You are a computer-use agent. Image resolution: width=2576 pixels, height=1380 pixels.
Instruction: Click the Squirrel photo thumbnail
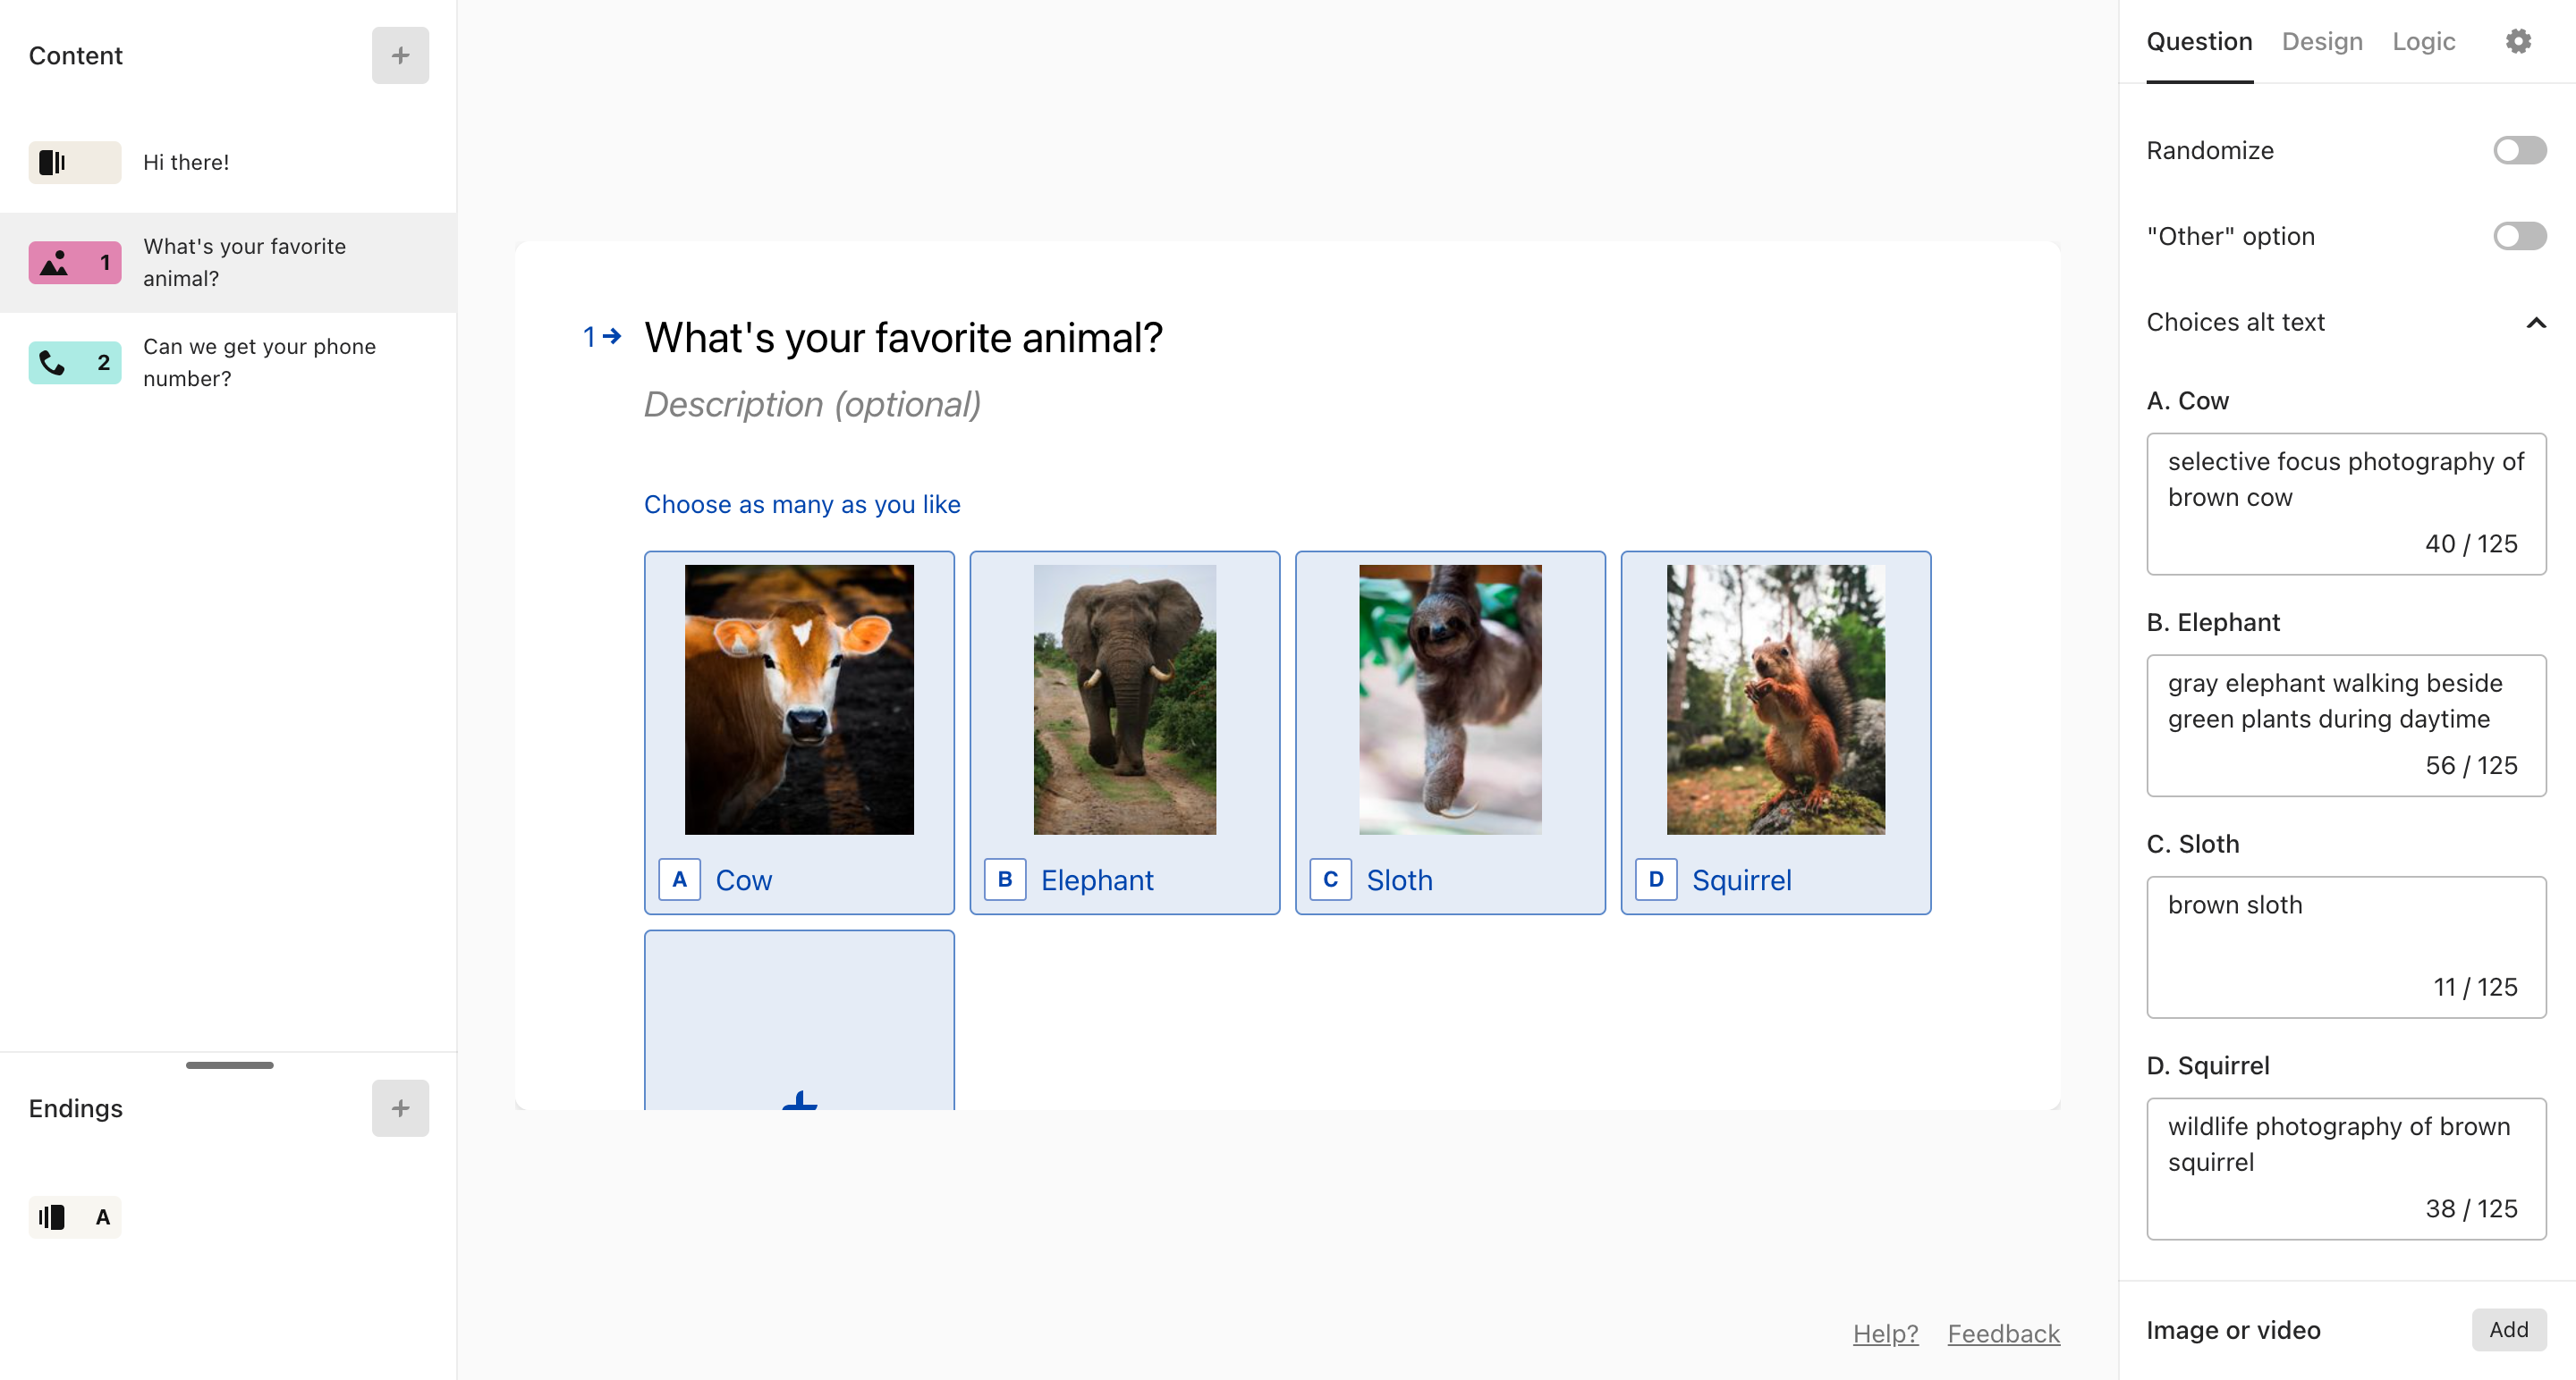pyautogui.click(x=1775, y=699)
